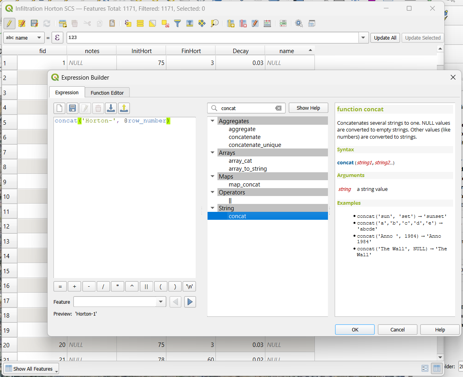This screenshot has height=377, width=463.
Task: Toggle the Show Help panel
Action: 308,108
